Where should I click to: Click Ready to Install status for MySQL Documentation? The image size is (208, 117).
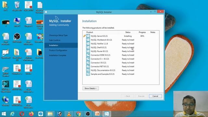click(128, 70)
